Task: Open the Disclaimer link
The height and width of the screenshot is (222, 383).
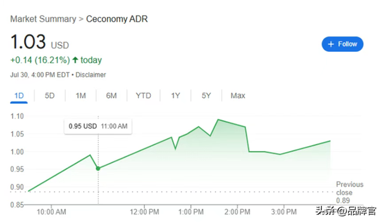Action: pos(90,75)
